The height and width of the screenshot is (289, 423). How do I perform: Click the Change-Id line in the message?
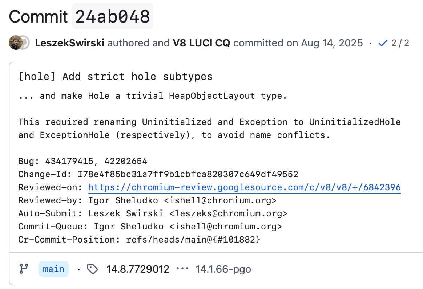click(x=158, y=174)
